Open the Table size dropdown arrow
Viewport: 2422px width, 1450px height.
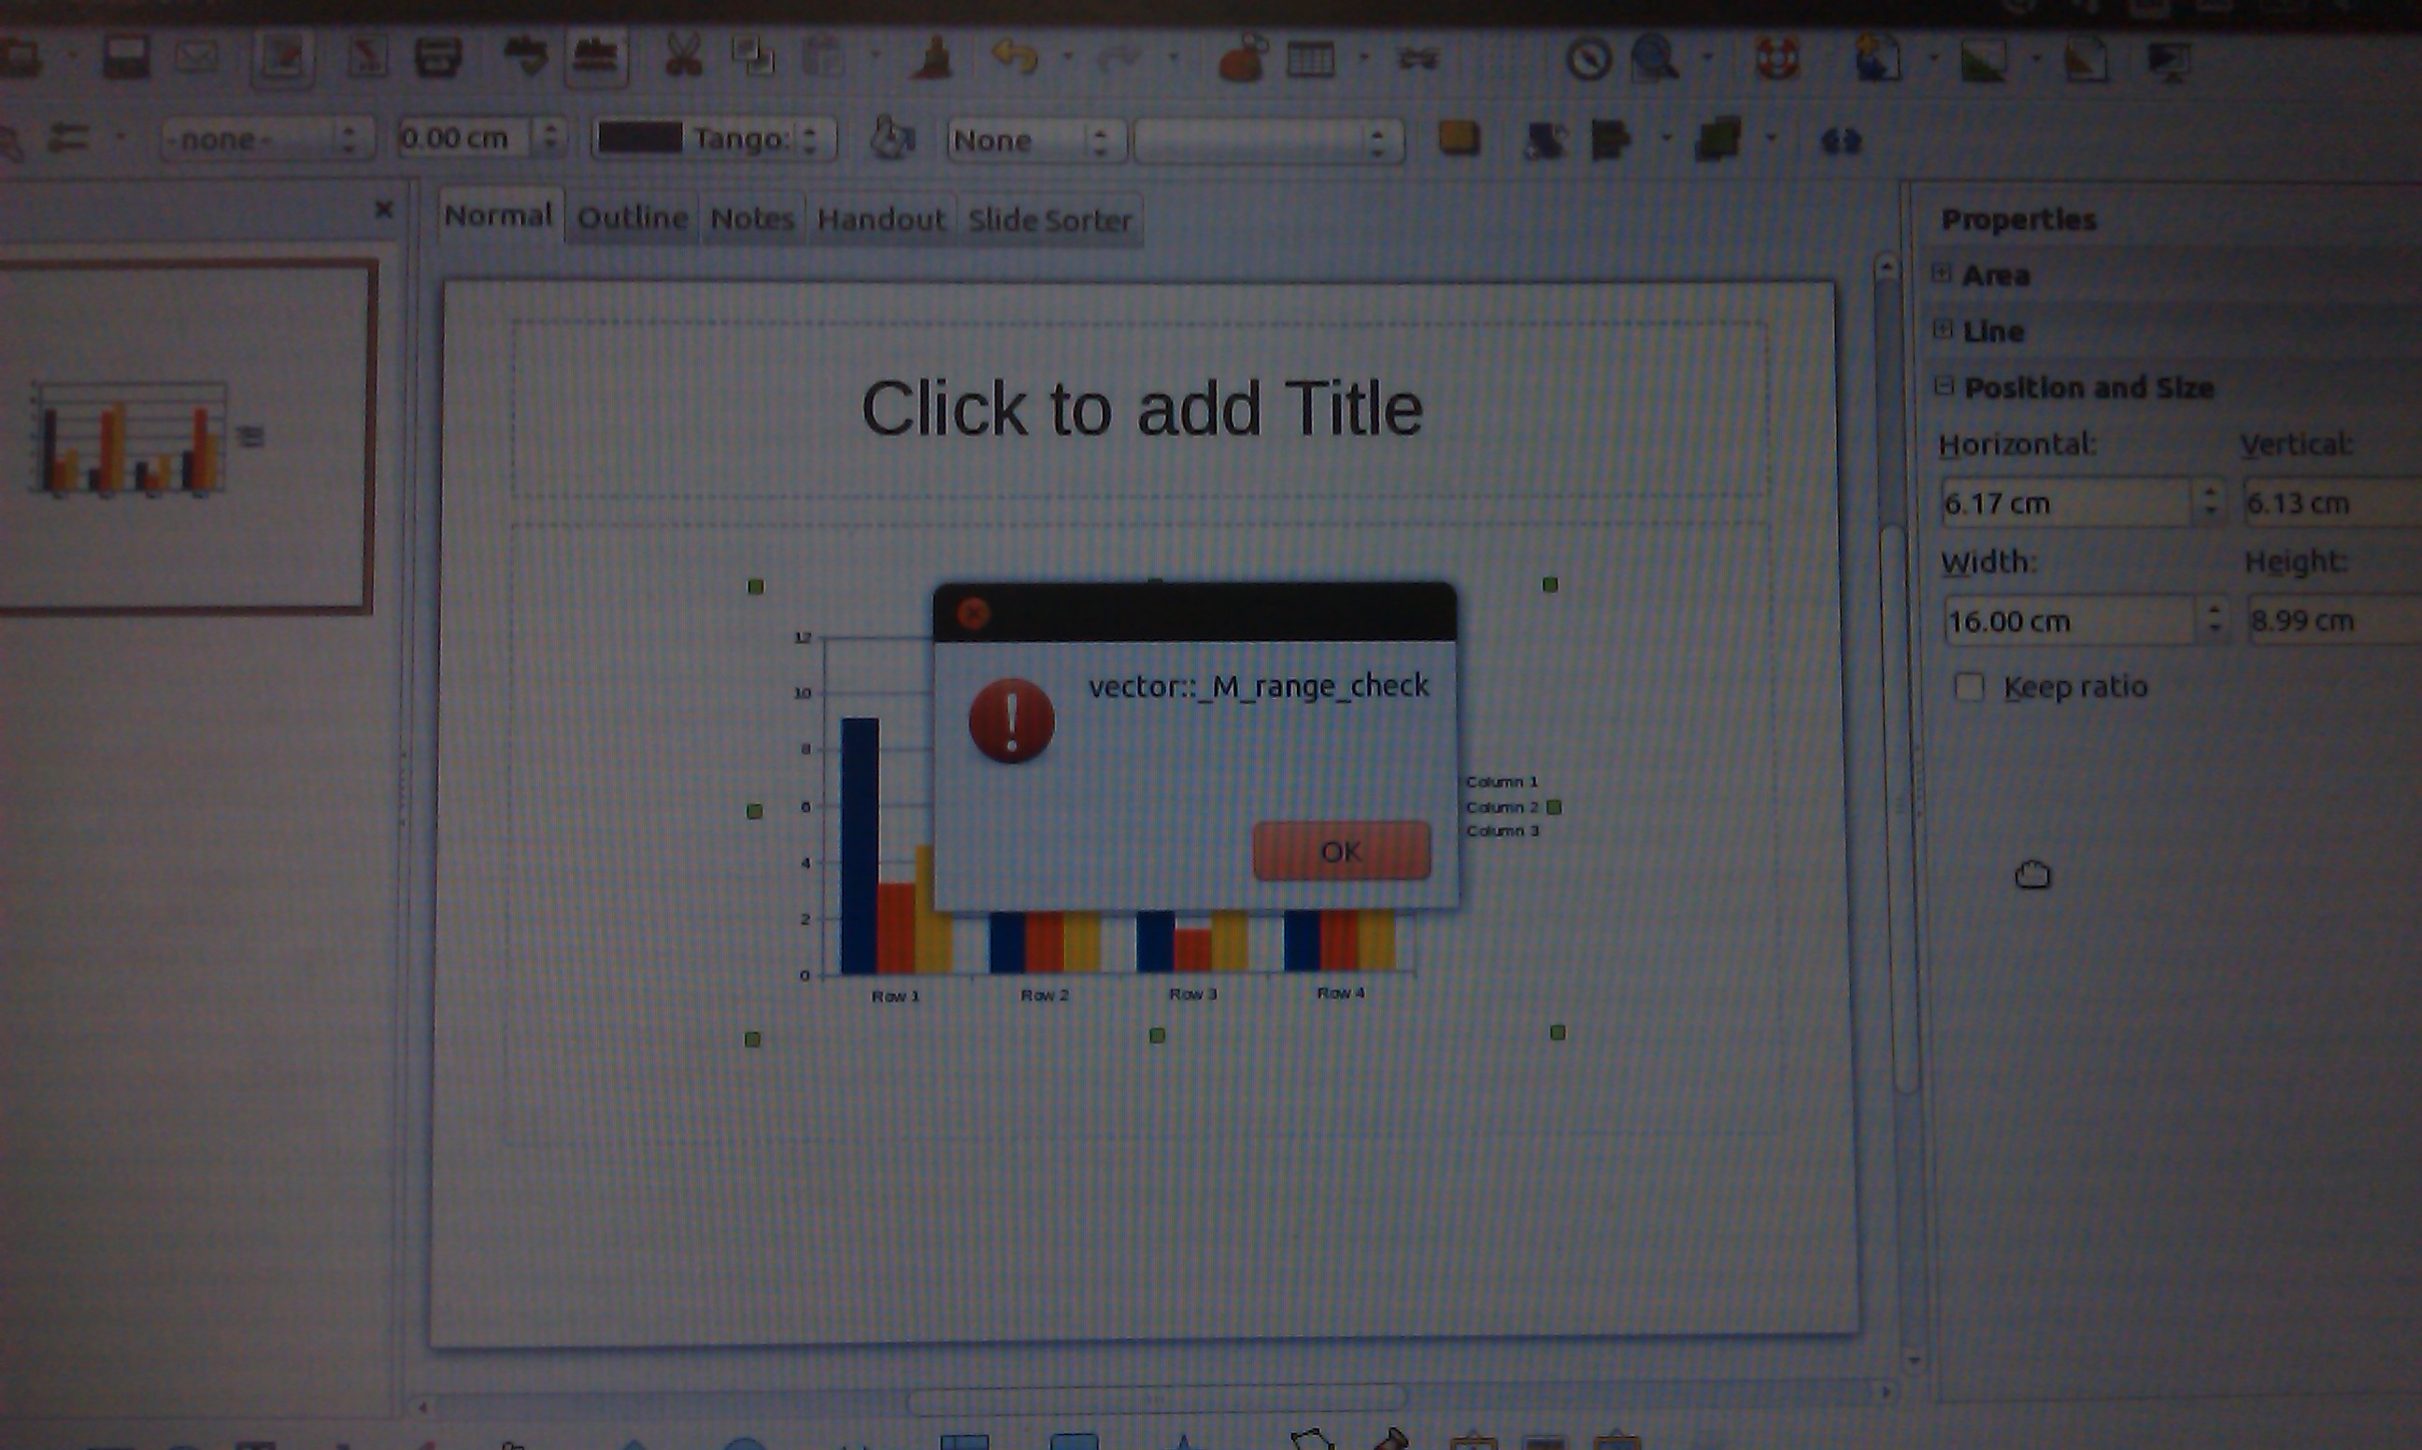1364,57
